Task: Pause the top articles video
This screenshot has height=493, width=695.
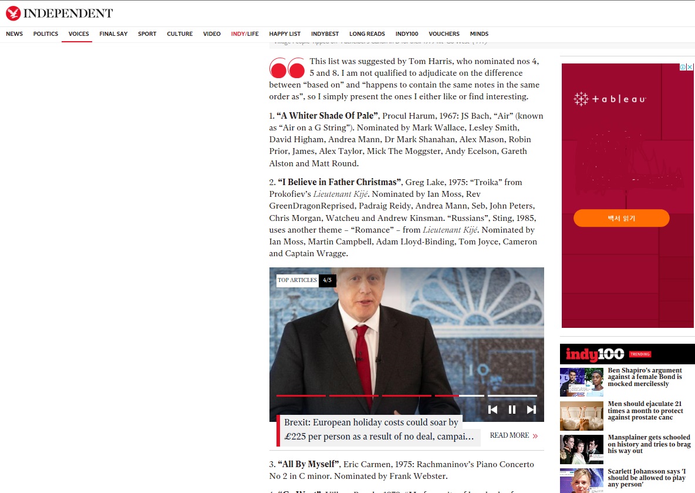Action: pyautogui.click(x=512, y=410)
